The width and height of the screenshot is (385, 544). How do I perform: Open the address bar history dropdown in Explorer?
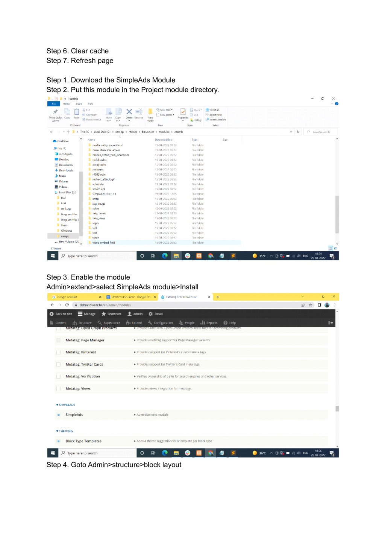(291, 132)
